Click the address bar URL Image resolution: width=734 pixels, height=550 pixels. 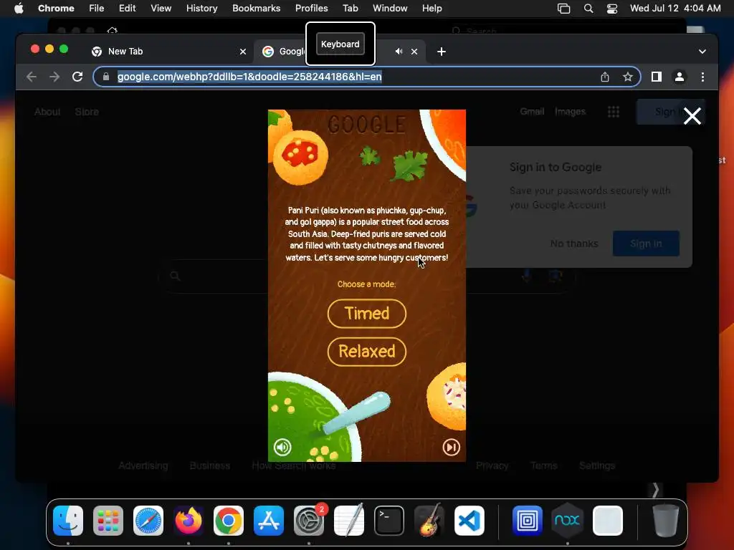click(x=249, y=77)
